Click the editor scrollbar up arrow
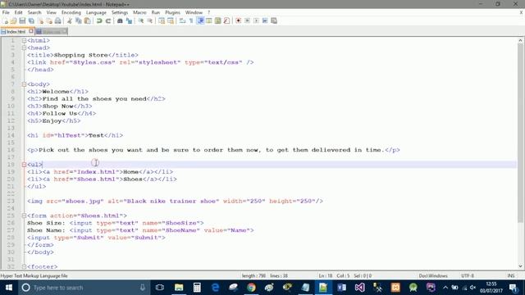Image resolution: width=525 pixels, height=295 pixels. 520,40
